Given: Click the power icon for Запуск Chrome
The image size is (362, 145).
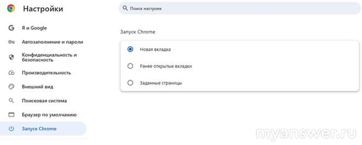Looking at the screenshot, I should click(11, 129).
